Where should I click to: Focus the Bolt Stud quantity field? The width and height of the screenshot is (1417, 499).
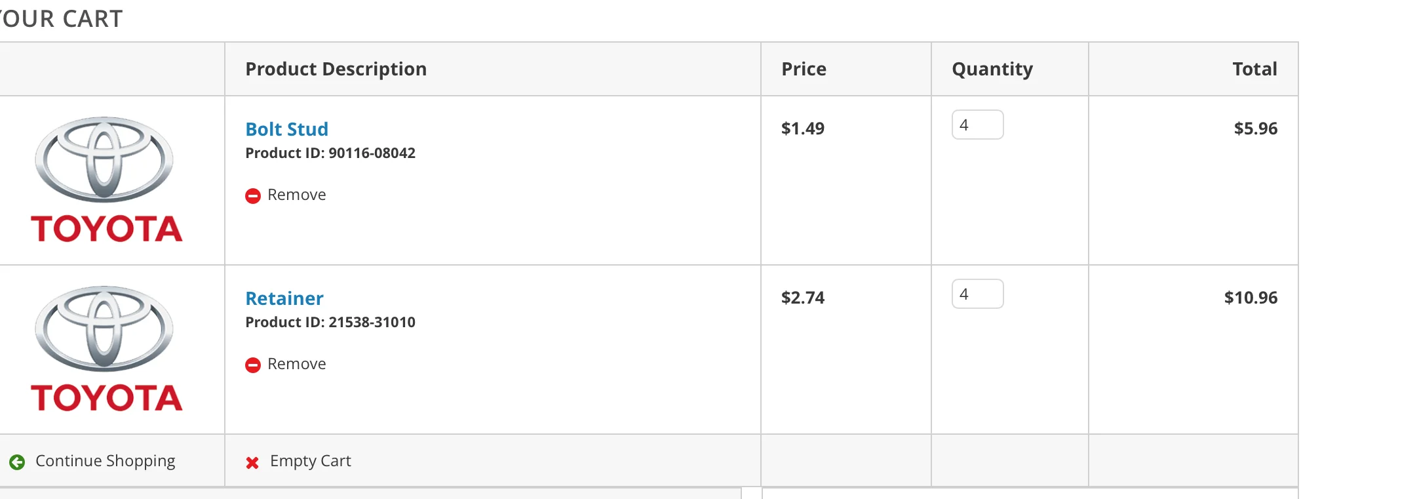point(977,125)
